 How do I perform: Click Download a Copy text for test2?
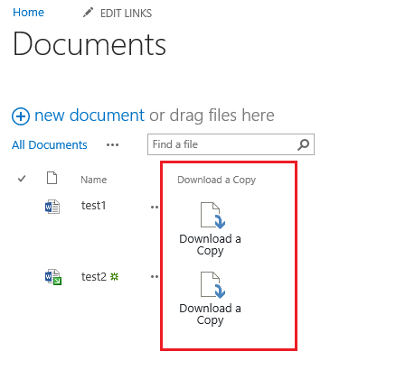tap(210, 314)
